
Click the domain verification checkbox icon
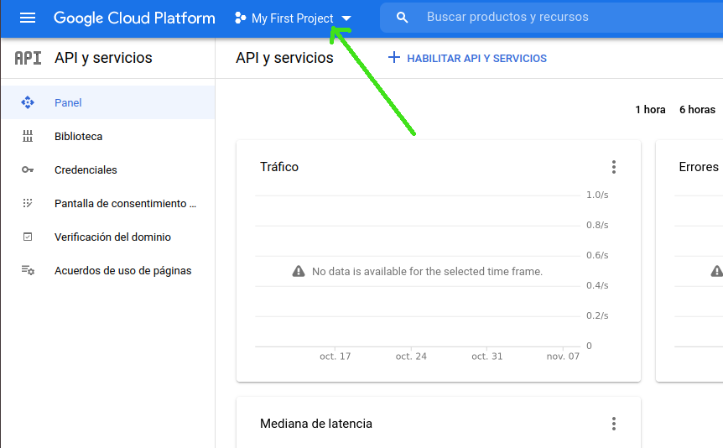tap(28, 237)
